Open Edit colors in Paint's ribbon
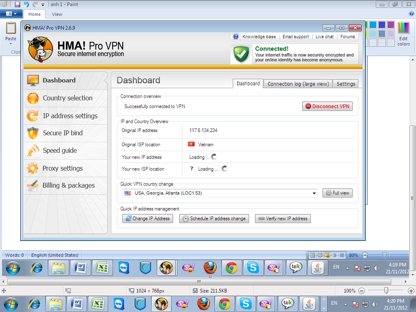 403,35
